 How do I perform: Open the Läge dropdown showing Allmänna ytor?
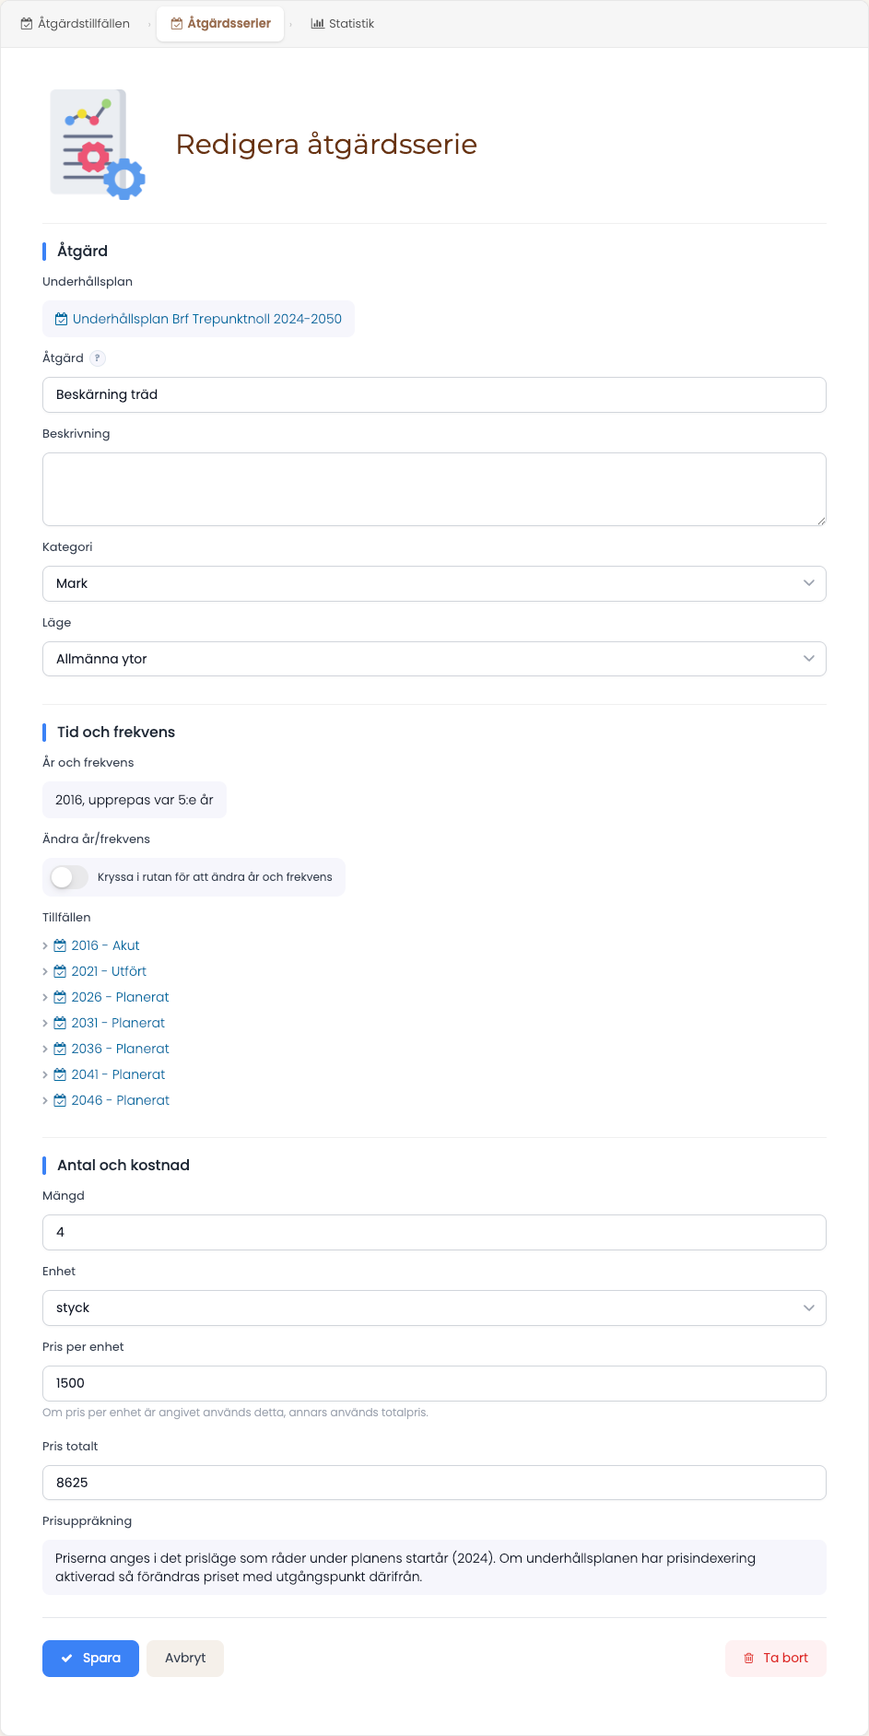point(434,659)
